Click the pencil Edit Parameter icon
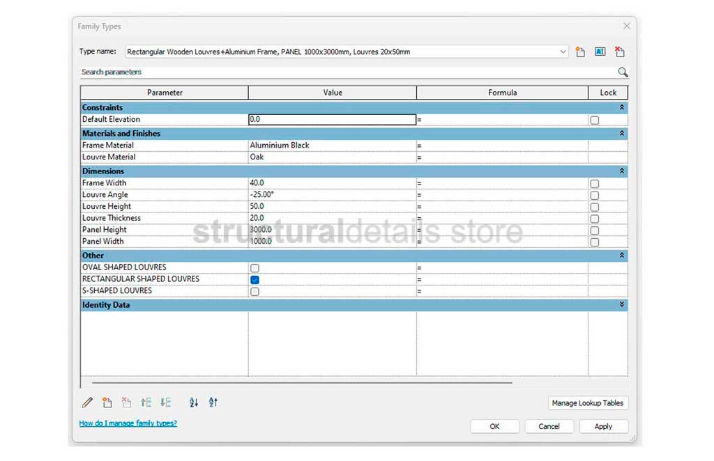714x461 pixels. coord(87,403)
